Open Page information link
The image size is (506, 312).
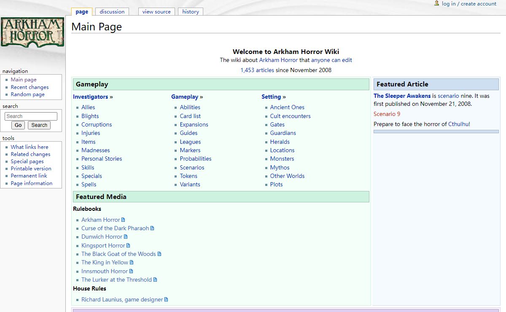tap(32, 183)
